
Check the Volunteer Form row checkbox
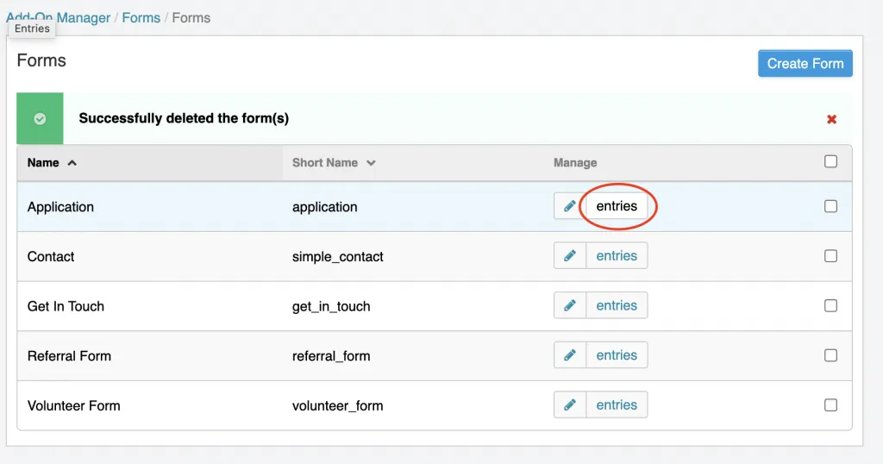pyautogui.click(x=830, y=404)
